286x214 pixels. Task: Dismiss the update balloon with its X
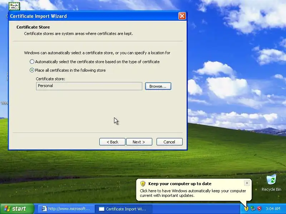(x=247, y=183)
